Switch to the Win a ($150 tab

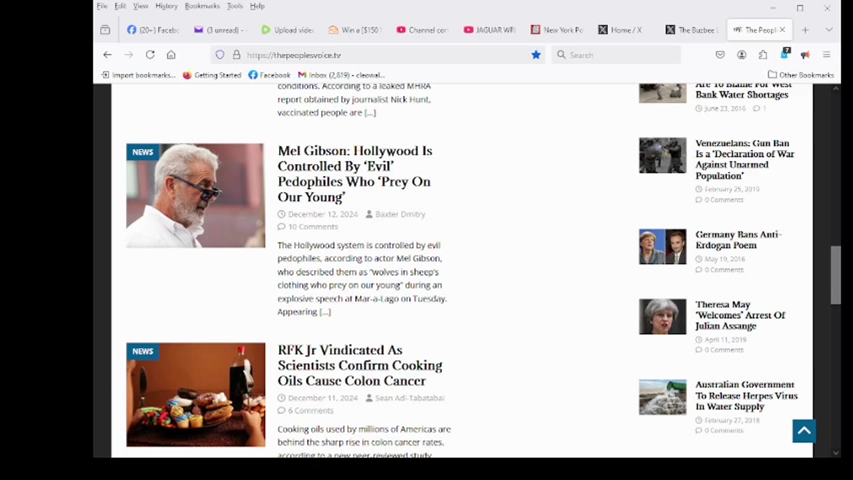point(355,29)
